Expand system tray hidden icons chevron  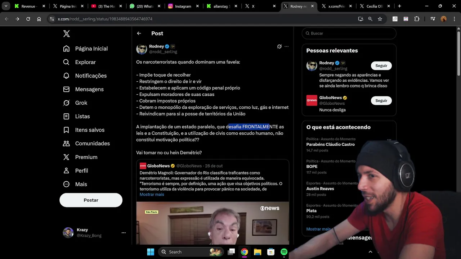[x=370, y=252]
